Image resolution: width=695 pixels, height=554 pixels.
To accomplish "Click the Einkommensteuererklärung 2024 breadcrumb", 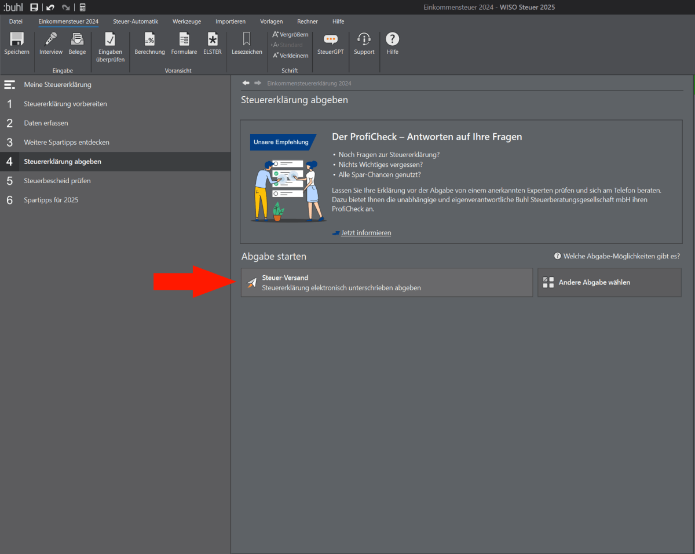I will pyautogui.click(x=309, y=83).
